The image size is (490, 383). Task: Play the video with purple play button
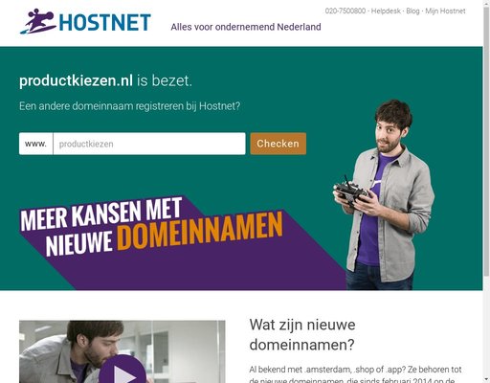tap(122, 371)
